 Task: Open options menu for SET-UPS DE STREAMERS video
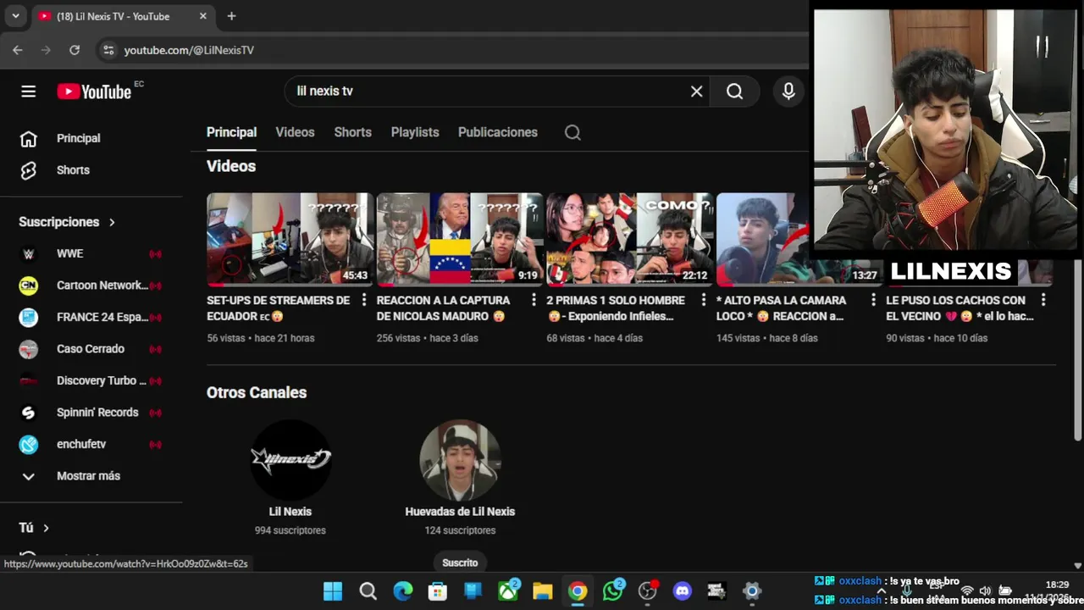pyautogui.click(x=364, y=300)
